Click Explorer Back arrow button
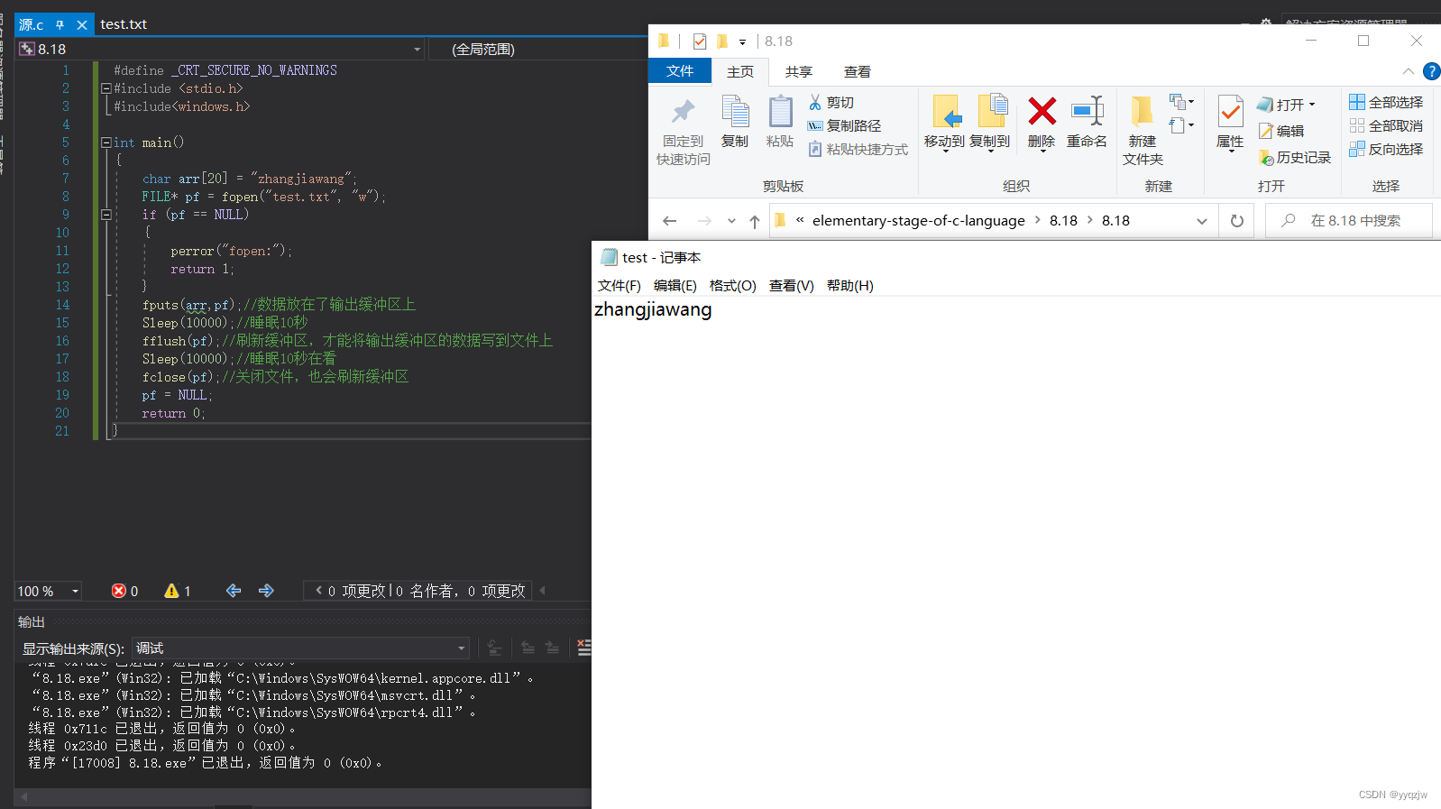 669,221
